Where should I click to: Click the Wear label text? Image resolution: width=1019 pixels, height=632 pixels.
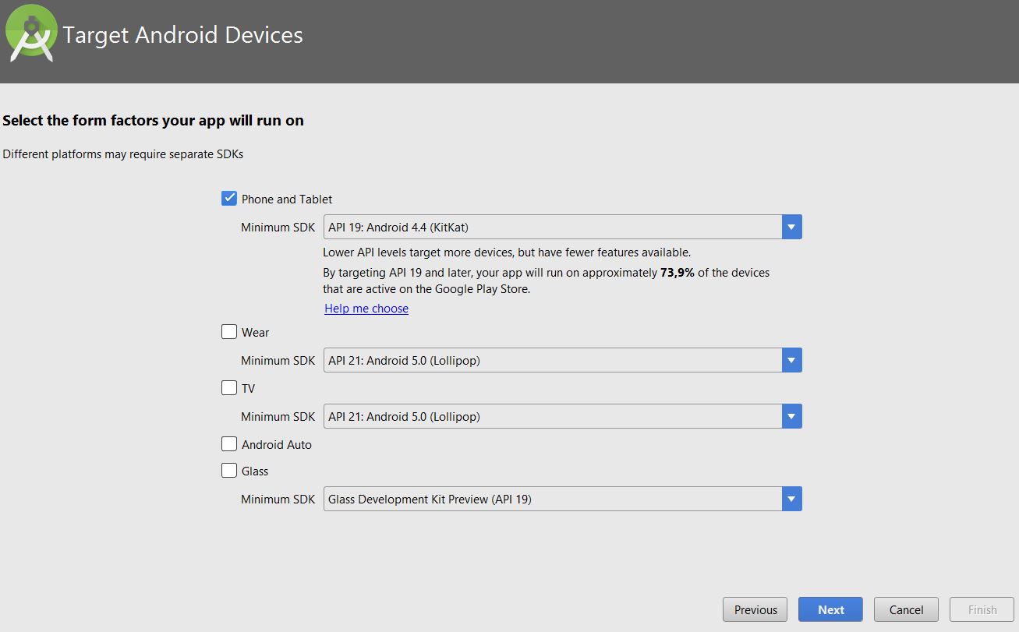click(255, 333)
